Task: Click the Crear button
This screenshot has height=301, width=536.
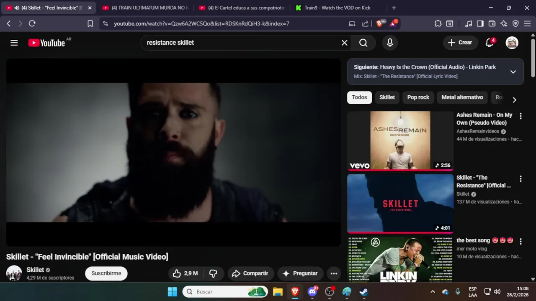Action: 460,43
